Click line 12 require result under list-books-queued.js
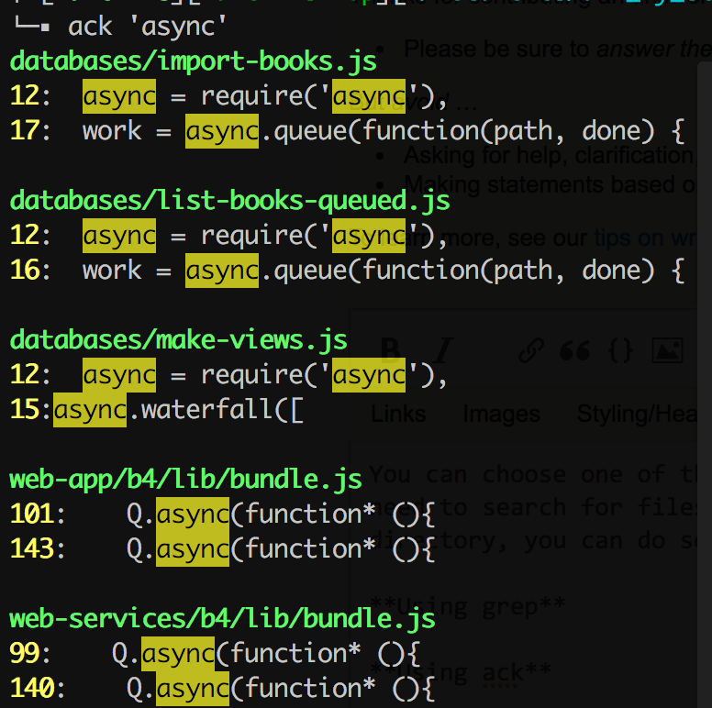This screenshot has height=708, width=712. (229, 236)
